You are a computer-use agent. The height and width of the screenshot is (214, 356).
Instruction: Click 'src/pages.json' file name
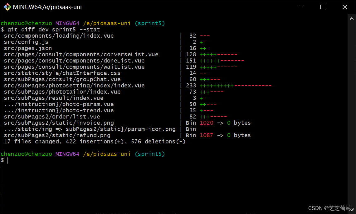pyautogui.click(x=28, y=48)
